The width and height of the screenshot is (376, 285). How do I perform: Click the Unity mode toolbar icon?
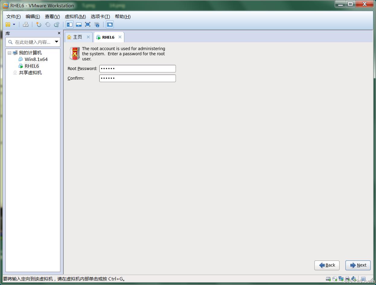(97, 24)
